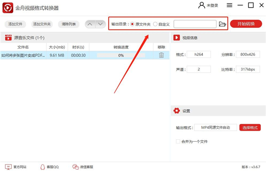This screenshot has width=266, height=172.
Task: Minimize the converter window
Action: point(240,5)
